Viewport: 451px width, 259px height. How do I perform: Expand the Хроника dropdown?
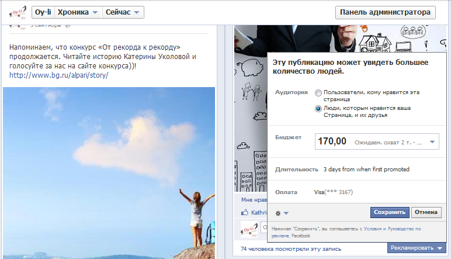[78, 12]
